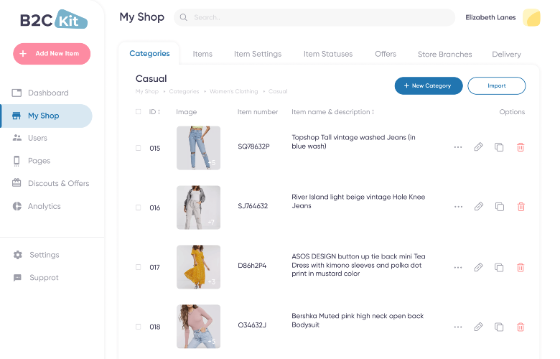
Task: Click the New Category button
Action: click(x=428, y=85)
